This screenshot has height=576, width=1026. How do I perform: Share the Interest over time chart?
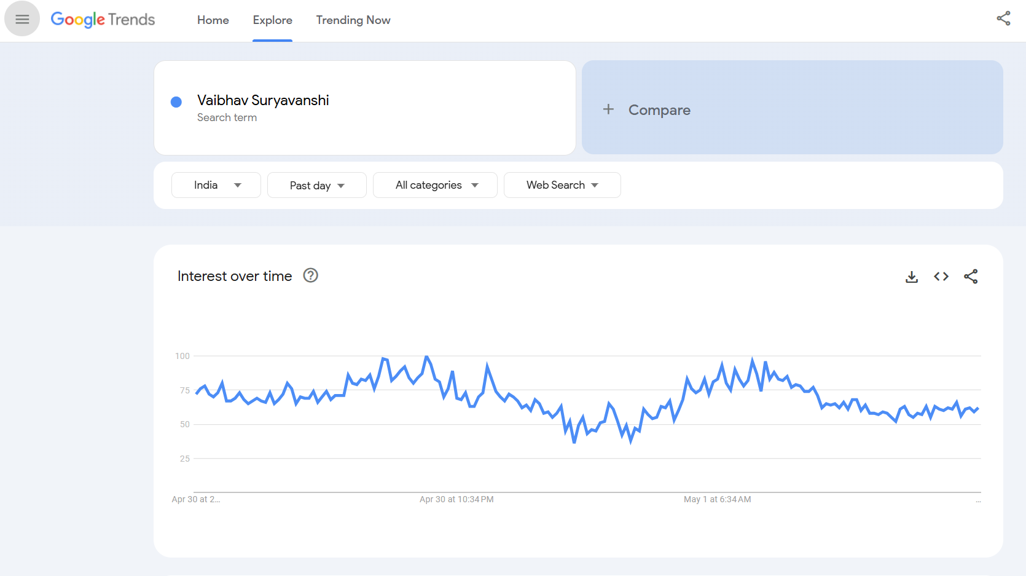click(x=971, y=277)
